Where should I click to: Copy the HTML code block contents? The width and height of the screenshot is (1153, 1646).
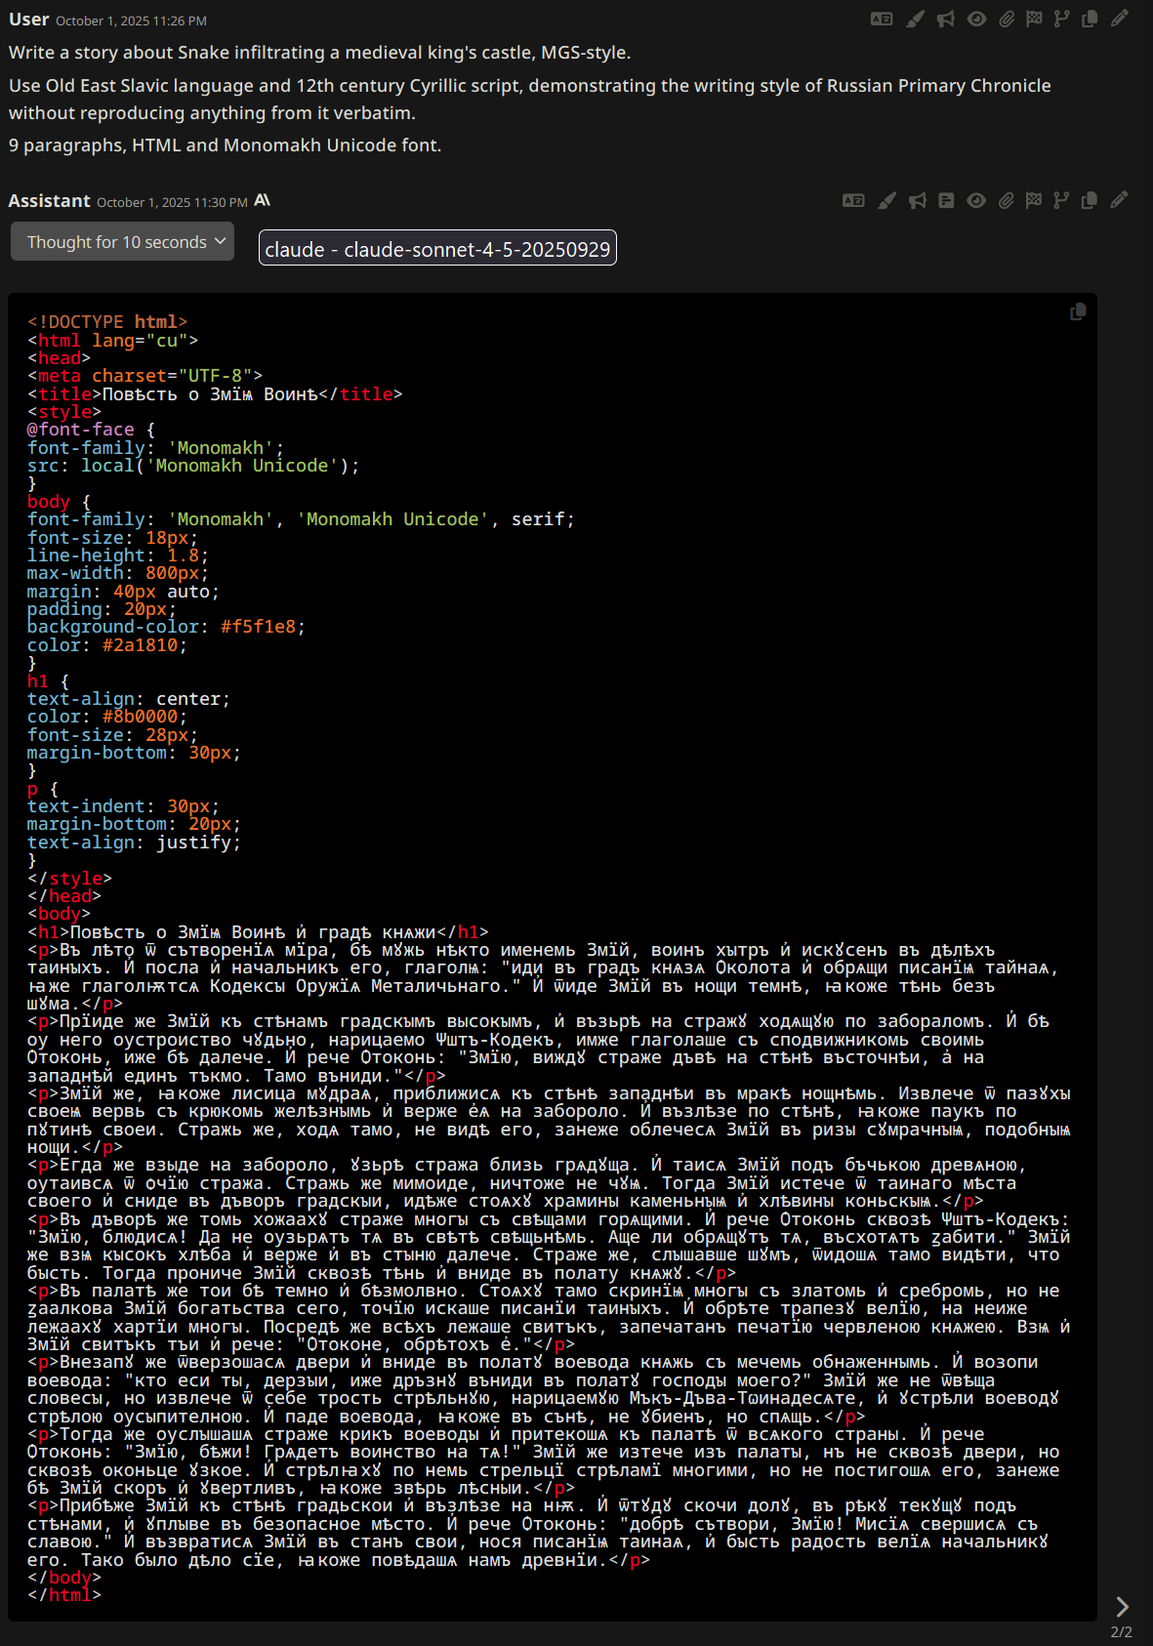pyautogui.click(x=1078, y=311)
